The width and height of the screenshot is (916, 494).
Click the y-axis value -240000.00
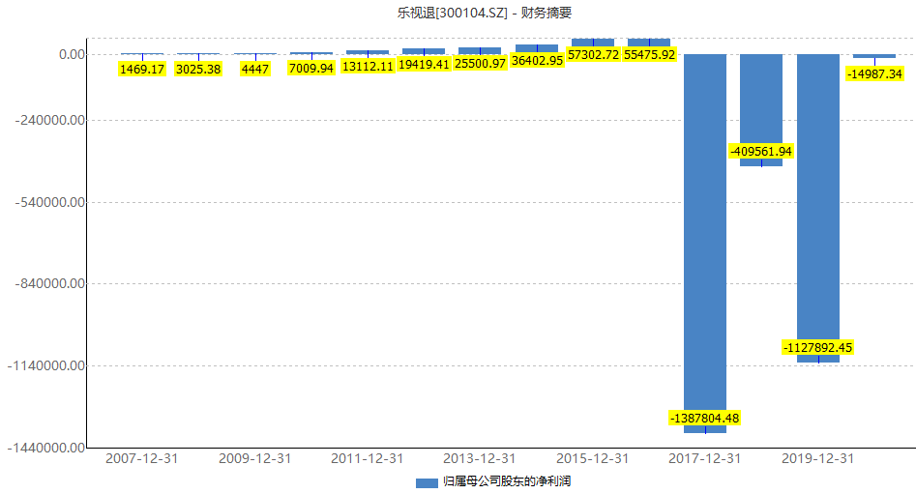tap(49, 120)
